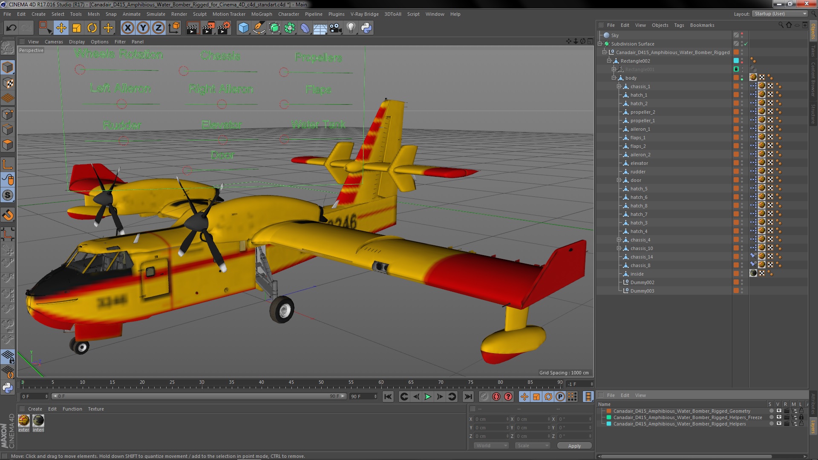Expand the door object
Viewport: 818px width, 460px height.
tap(619, 180)
